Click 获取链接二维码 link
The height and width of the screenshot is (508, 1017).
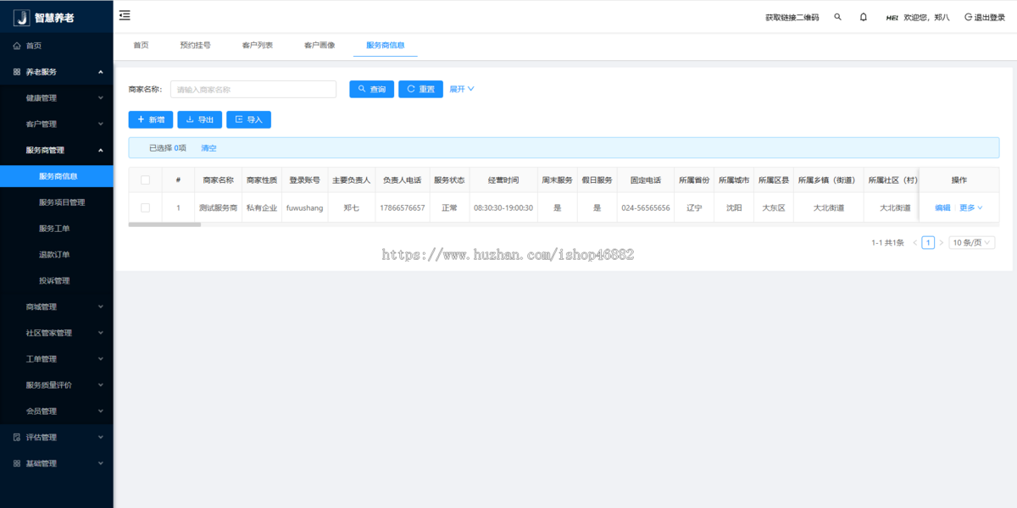(792, 17)
